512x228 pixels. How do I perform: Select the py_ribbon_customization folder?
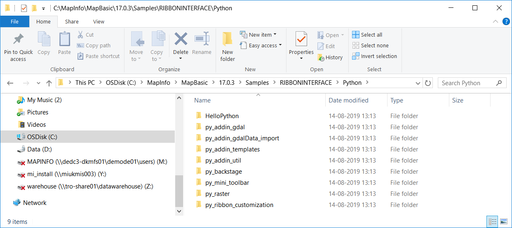pos(239,205)
